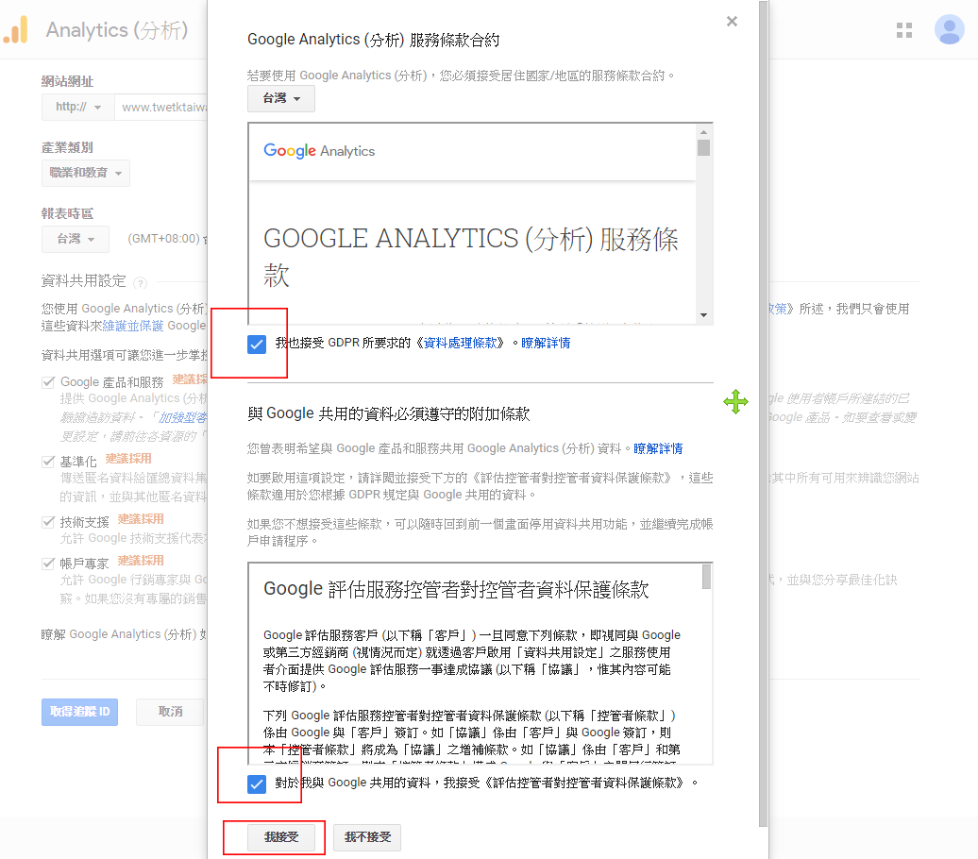Viewport: 978px width, 859px height.
Task: Uncheck the 基準化 checkbox
Action: (x=48, y=462)
